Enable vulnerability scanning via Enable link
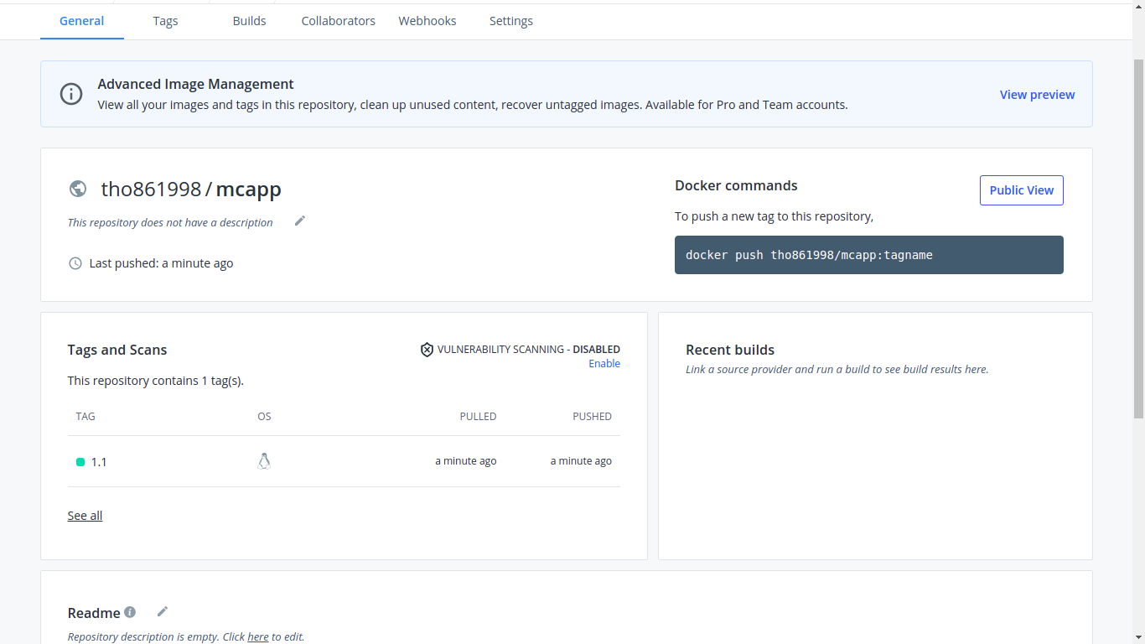The height and width of the screenshot is (644, 1145). pos(604,364)
